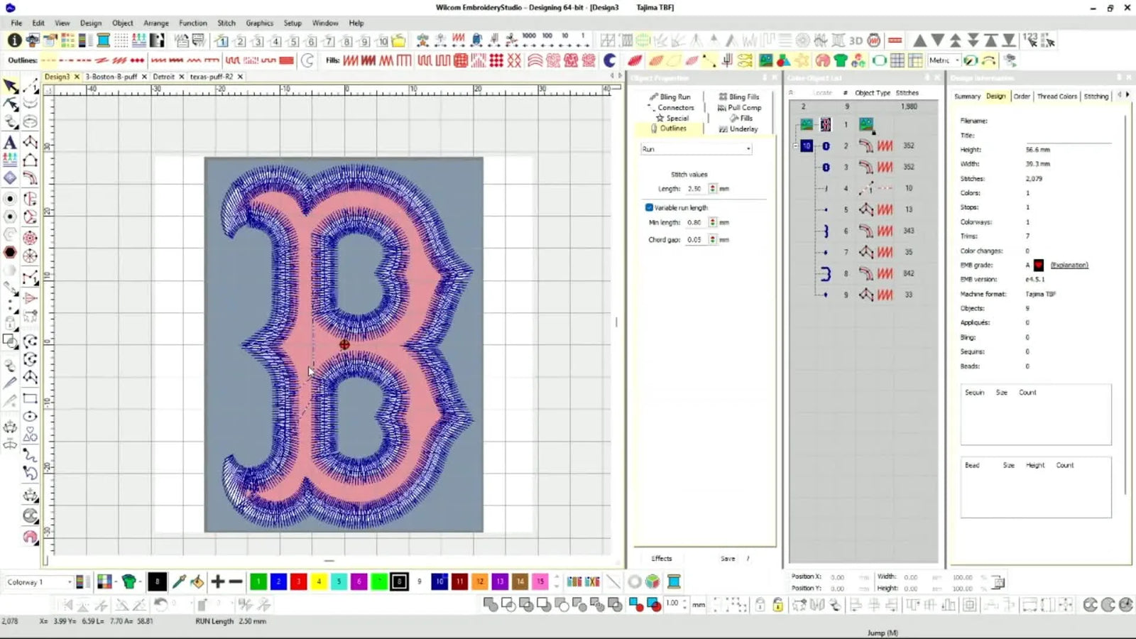1136x639 pixels.
Task: Uncheck the Variable run length checkbox
Action: 650,207
